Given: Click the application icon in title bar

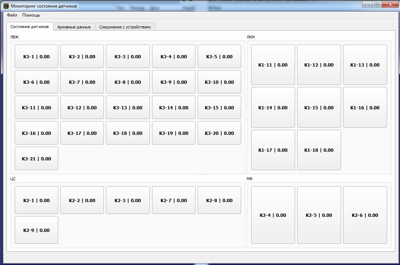Looking at the screenshot, I should 6,6.
